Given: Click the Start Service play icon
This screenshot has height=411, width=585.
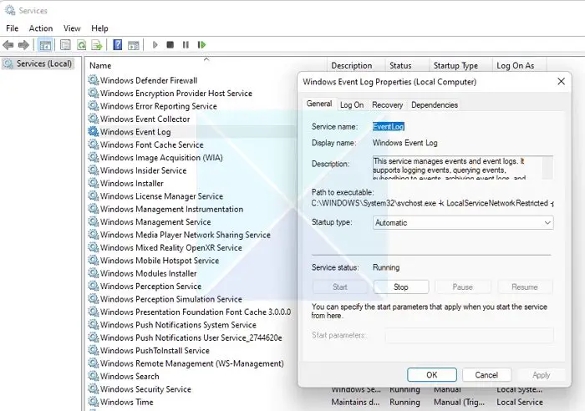Looking at the screenshot, I should pos(155,45).
